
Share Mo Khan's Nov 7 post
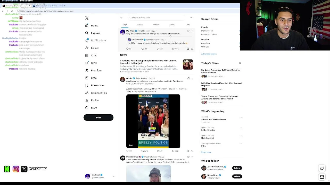click(x=192, y=49)
